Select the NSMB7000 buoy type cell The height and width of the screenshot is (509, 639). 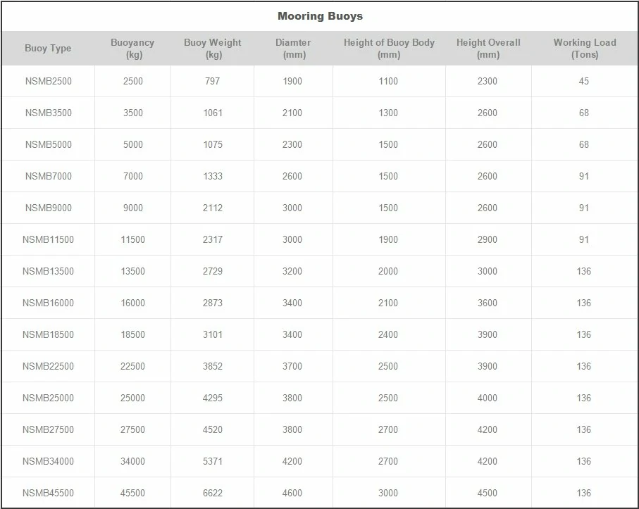[49, 176]
